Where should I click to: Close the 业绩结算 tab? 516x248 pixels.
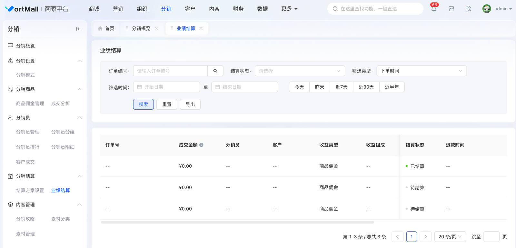tap(201, 28)
